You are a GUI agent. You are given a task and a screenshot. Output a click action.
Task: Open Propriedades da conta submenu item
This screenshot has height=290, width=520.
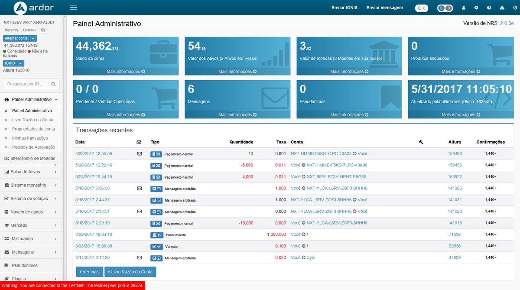(x=33, y=129)
